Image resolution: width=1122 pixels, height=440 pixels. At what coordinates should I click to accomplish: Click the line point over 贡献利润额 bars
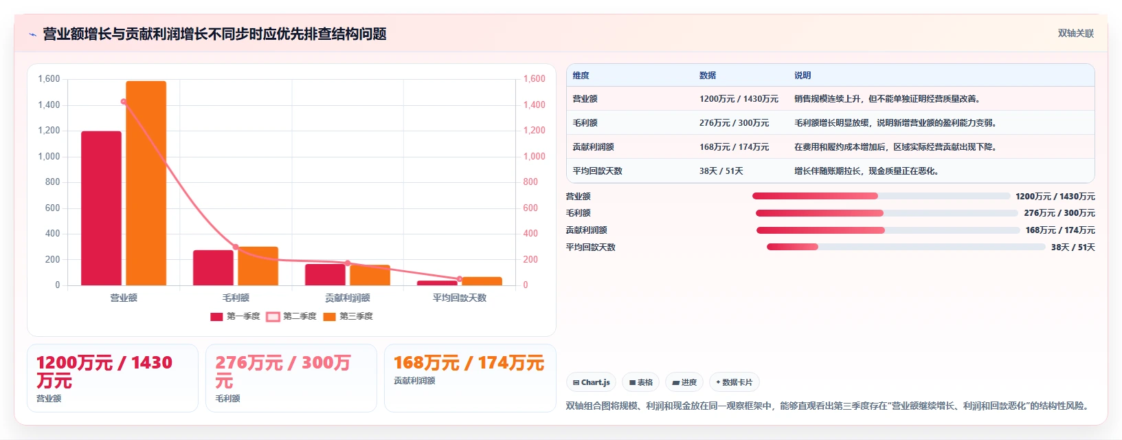point(348,263)
